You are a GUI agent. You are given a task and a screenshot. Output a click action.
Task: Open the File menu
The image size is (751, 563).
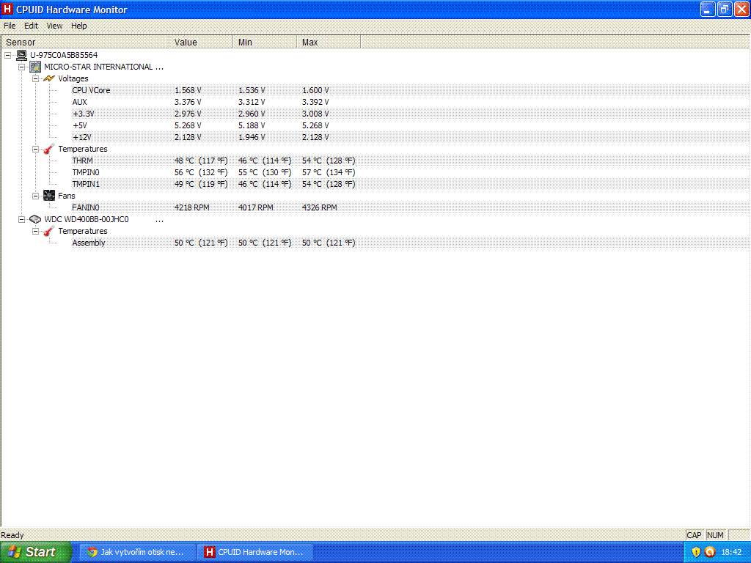10,26
